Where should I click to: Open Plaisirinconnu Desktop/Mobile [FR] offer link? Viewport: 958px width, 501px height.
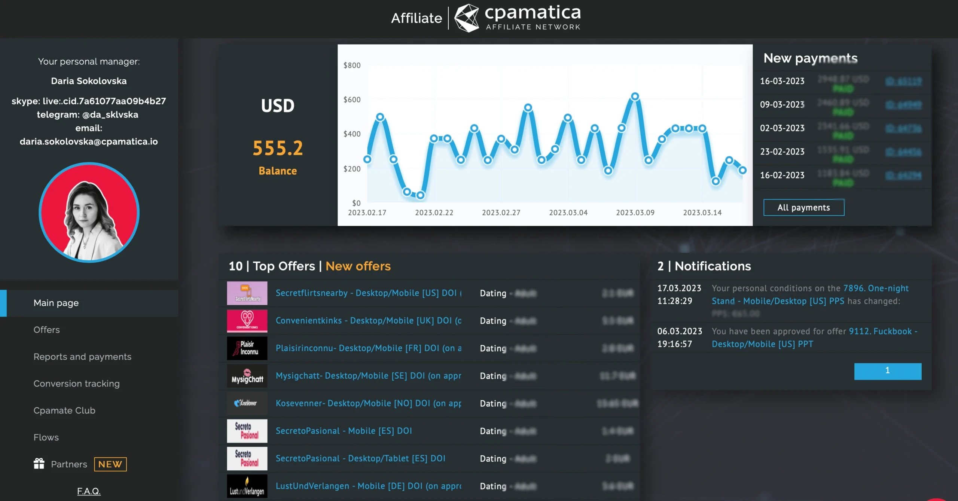(369, 348)
